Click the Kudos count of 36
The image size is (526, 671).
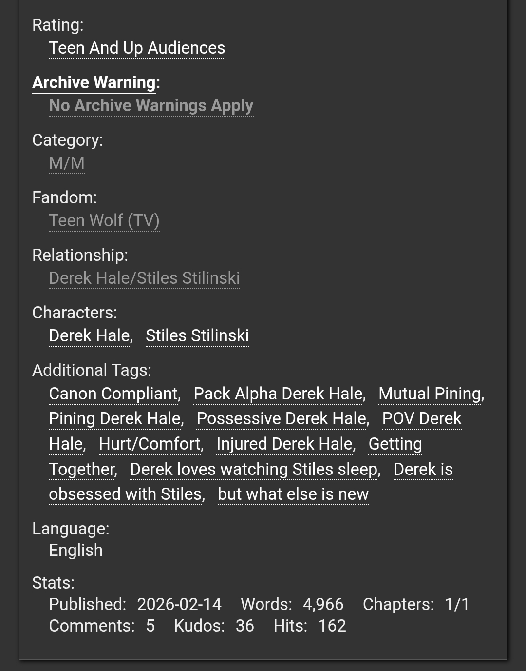coord(244,626)
